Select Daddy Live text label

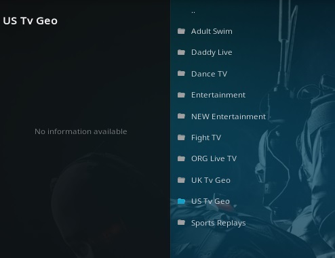point(212,52)
